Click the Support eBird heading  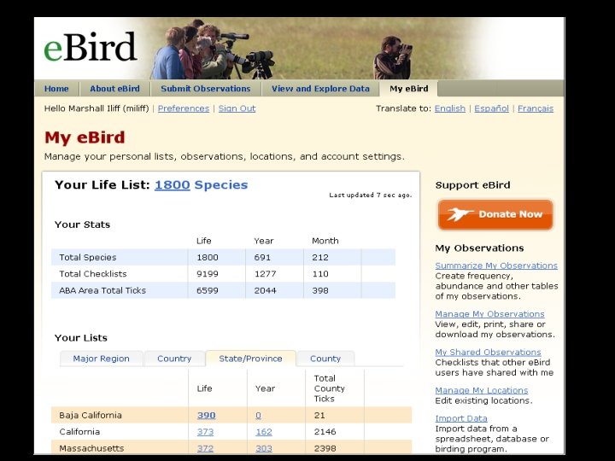click(x=472, y=185)
